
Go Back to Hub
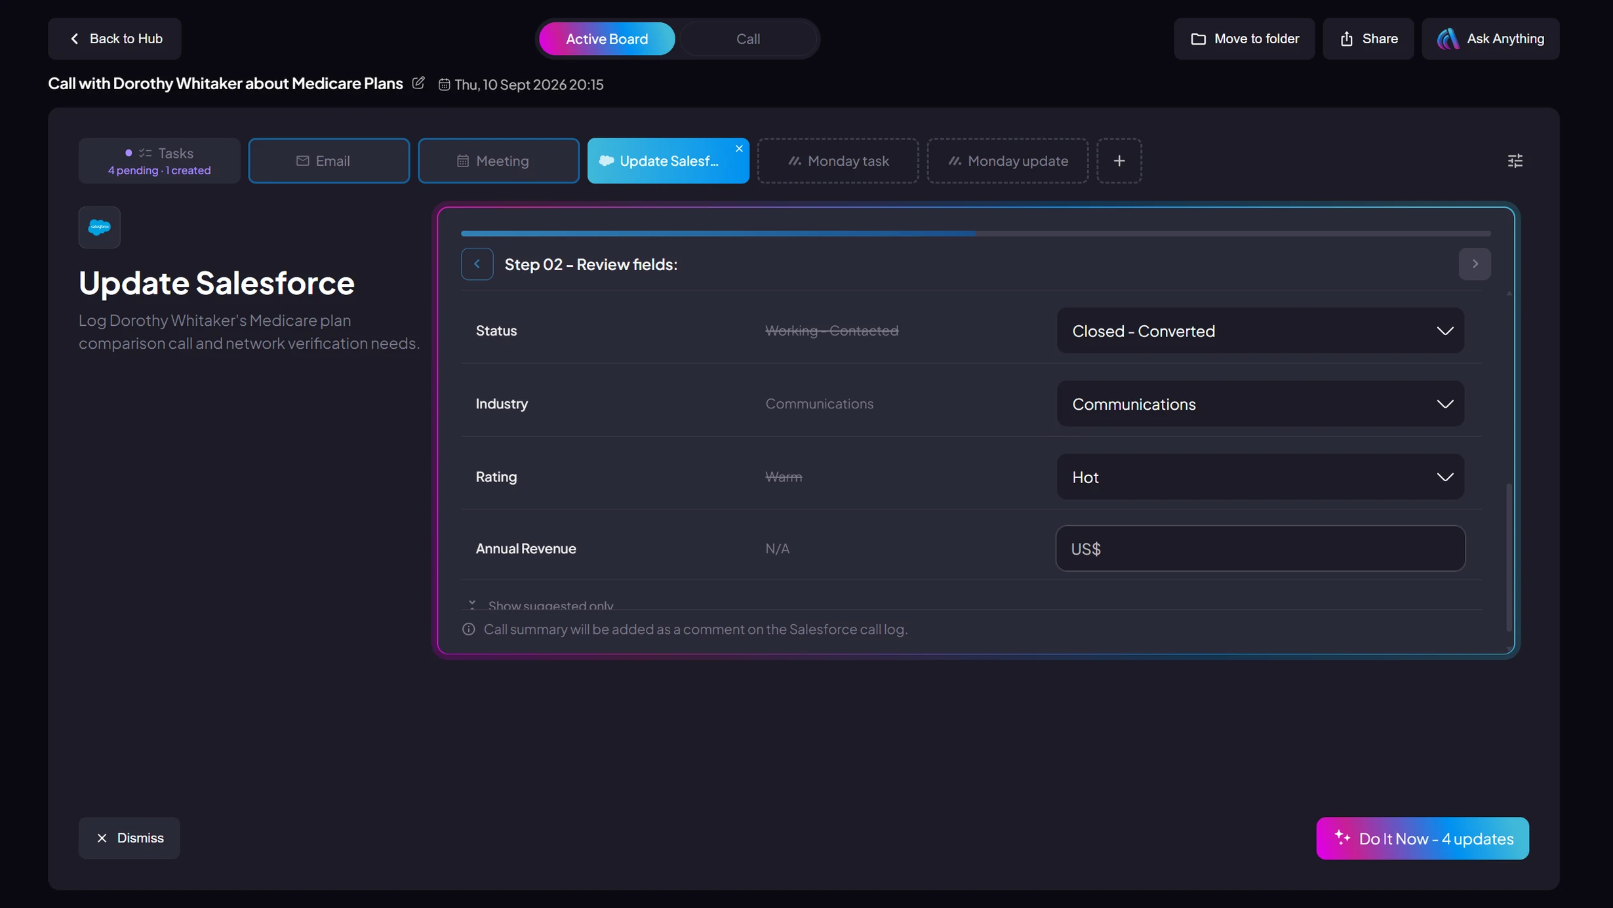[115, 39]
